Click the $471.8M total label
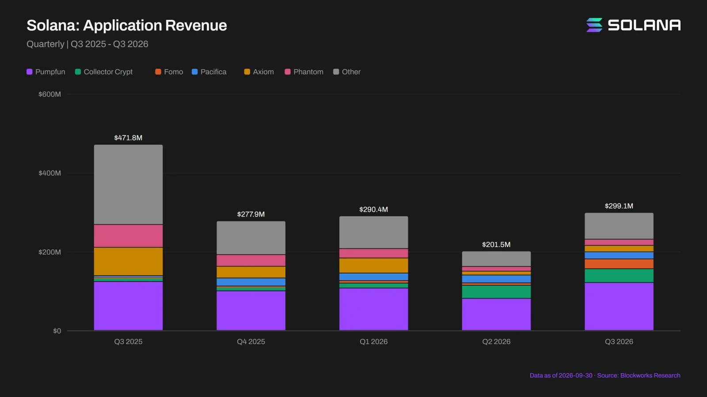Screen dimensions: 707x397 128,138
